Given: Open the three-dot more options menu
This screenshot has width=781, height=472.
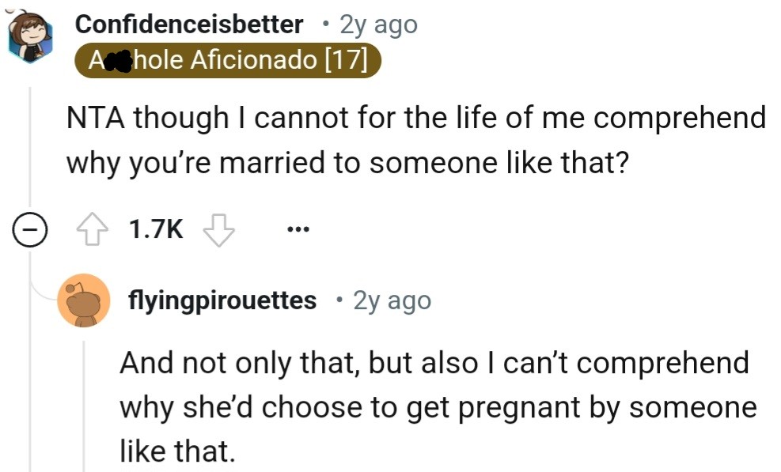Looking at the screenshot, I should pyautogui.click(x=298, y=230).
